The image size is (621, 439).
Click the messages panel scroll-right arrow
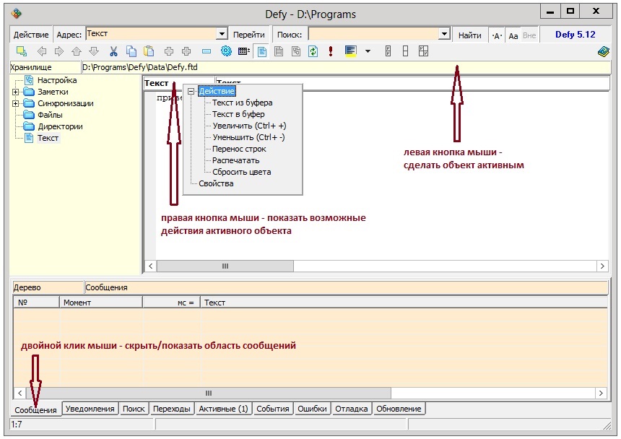click(x=602, y=393)
